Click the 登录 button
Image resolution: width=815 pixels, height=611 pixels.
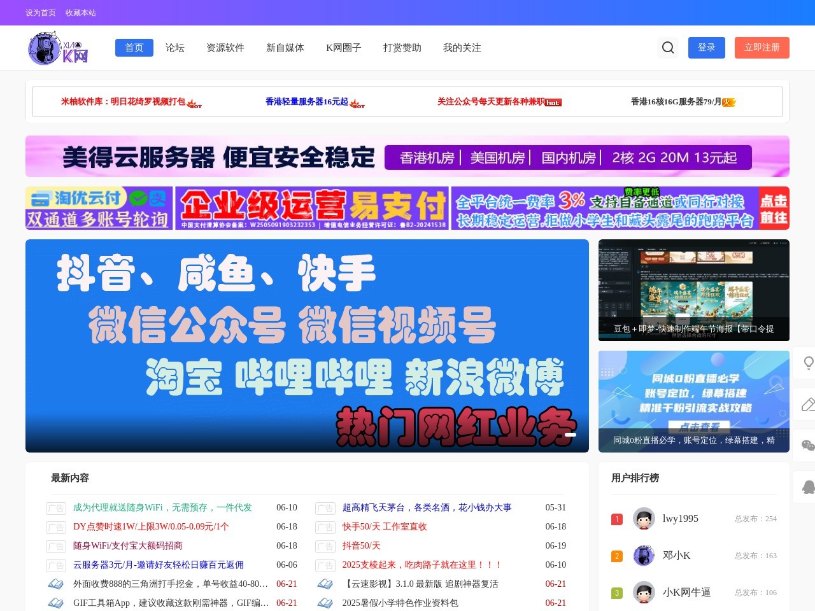(707, 48)
